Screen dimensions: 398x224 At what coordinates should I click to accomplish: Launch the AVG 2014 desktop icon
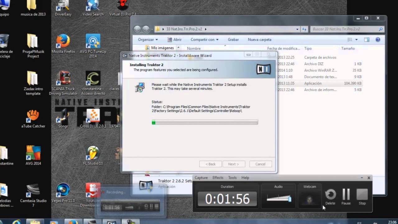(33, 156)
